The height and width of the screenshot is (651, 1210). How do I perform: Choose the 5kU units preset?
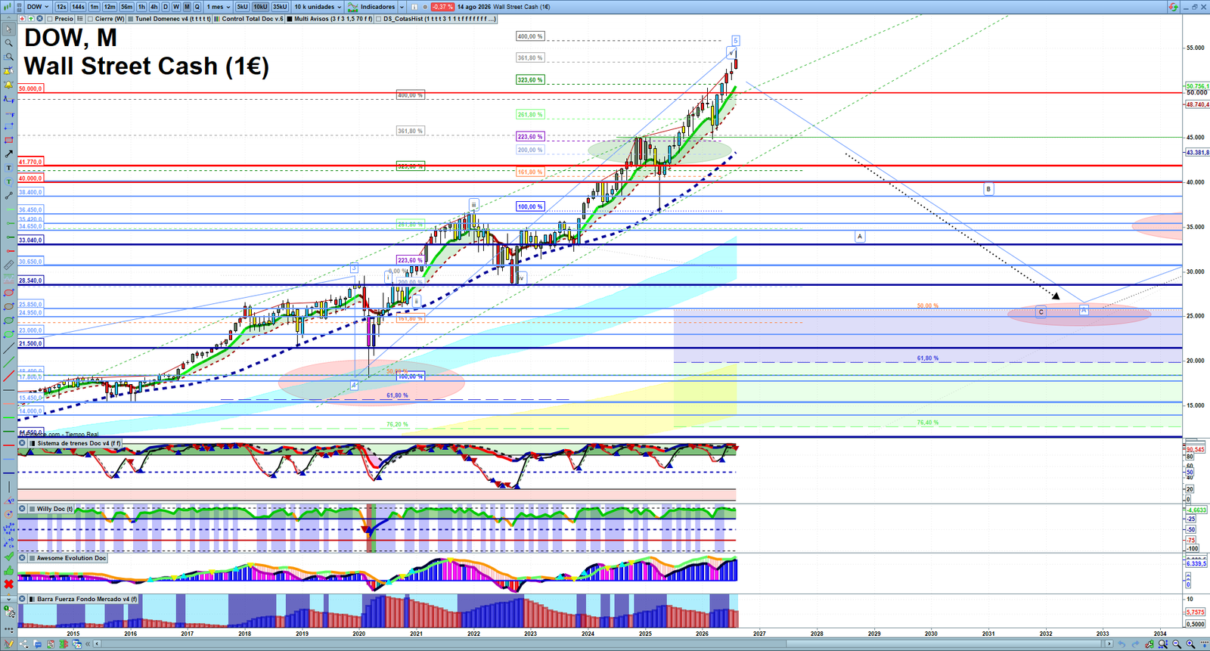pyautogui.click(x=242, y=7)
